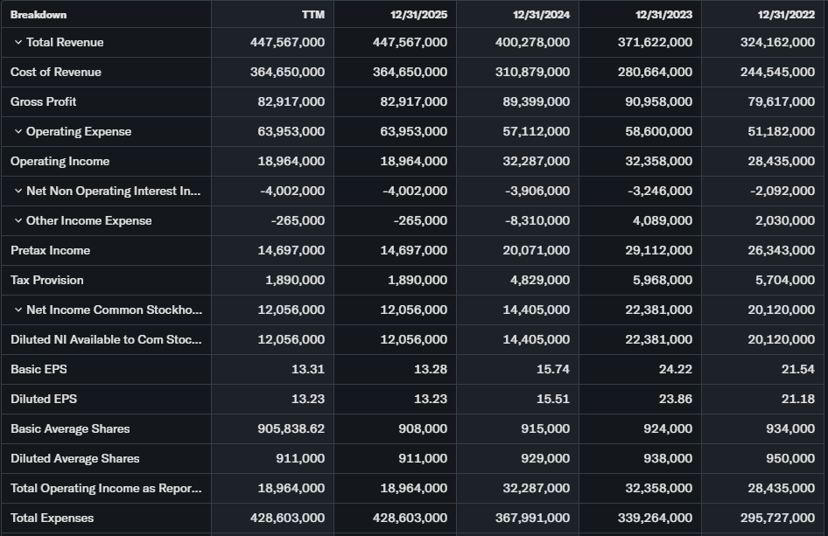The width and height of the screenshot is (828, 536).
Task: Click the Breakdown column header
Action: pyautogui.click(x=39, y=14)
